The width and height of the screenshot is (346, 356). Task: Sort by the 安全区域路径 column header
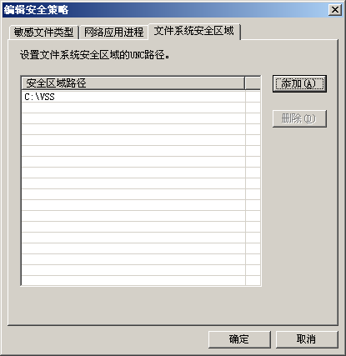(x=133, y=83)
